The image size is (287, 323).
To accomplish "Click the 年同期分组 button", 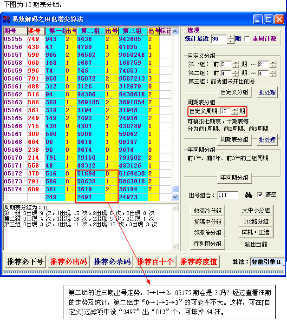I will click(x=235, y=177).
